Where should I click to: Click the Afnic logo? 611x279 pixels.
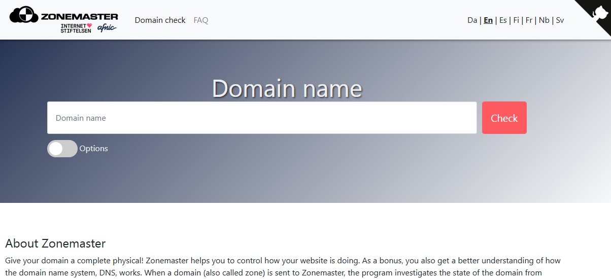click(x=107, y=28)
